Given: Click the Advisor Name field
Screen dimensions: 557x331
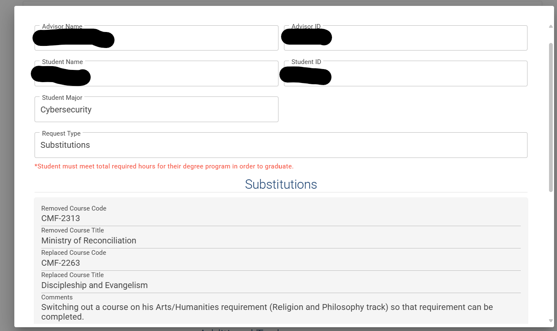Looking at the screenshot, I should [156, 38].
